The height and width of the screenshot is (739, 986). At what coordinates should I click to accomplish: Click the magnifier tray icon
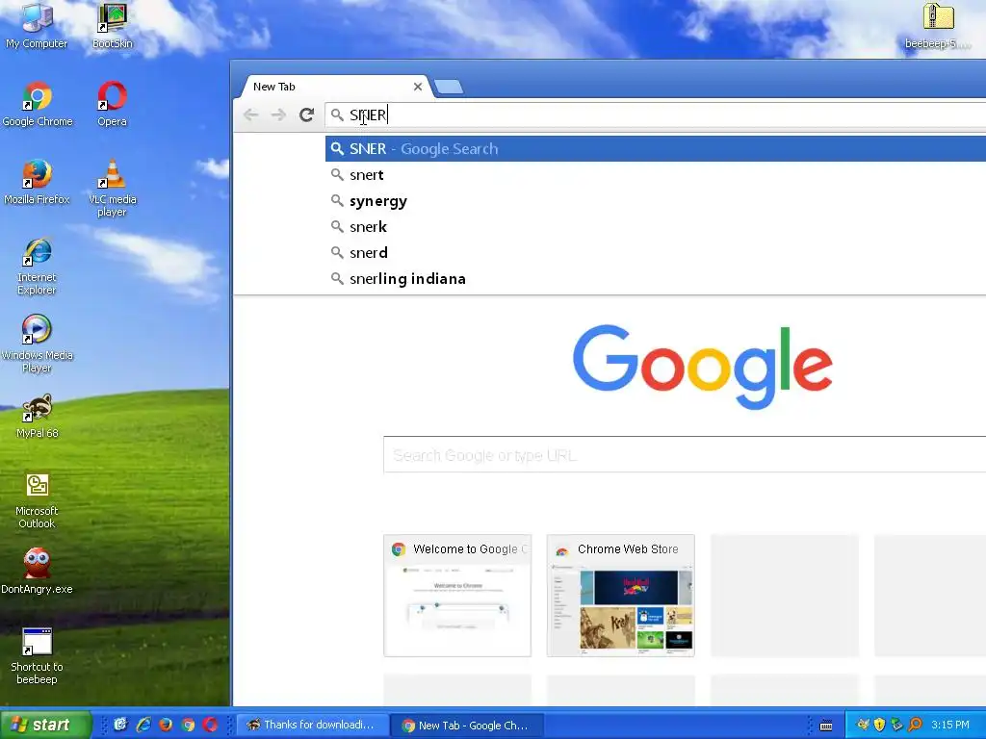[x=915, y=725]
